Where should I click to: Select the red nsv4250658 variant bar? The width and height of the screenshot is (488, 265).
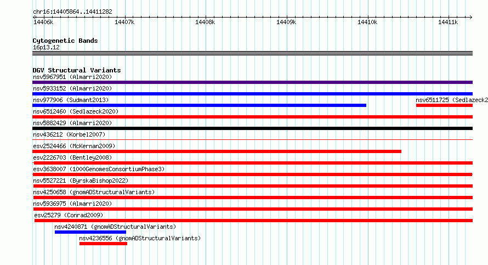253,198
